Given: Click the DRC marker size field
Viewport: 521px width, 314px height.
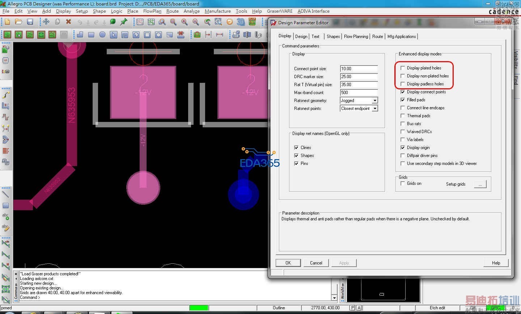Looking at the screenshot, I should [x=359, y=77].
